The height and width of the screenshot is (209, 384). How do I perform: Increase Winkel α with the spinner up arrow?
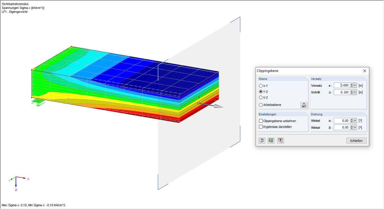(x=352, y=120)
